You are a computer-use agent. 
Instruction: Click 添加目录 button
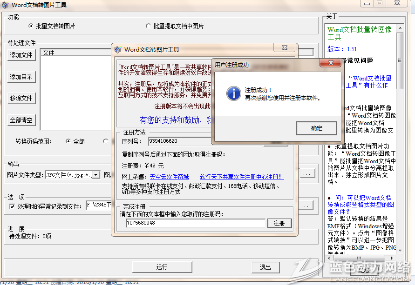(x=21, y=77)
